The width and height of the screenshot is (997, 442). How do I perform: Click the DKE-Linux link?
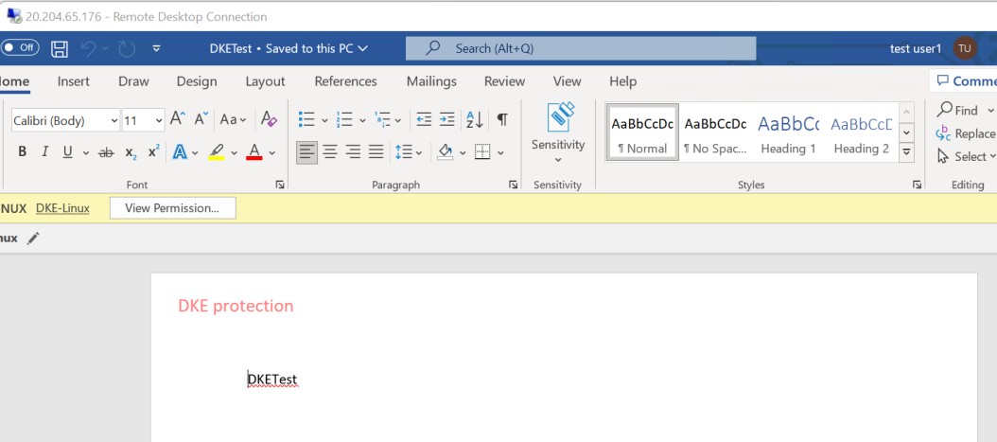[62, 208]
